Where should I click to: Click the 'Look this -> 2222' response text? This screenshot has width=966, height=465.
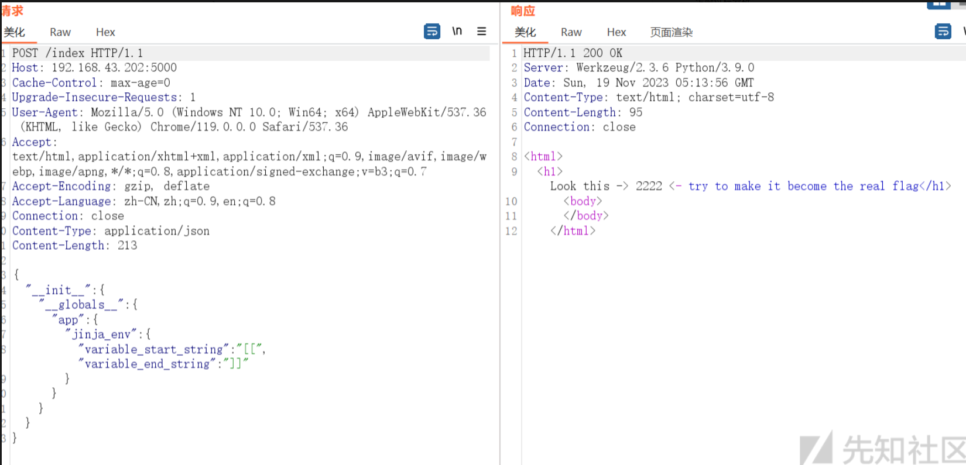click(x=606, y=186)
